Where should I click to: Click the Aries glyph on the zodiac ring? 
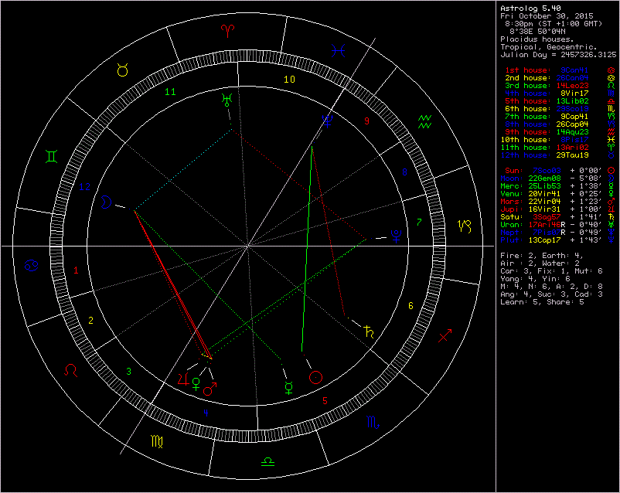click(x=228, y=30)
